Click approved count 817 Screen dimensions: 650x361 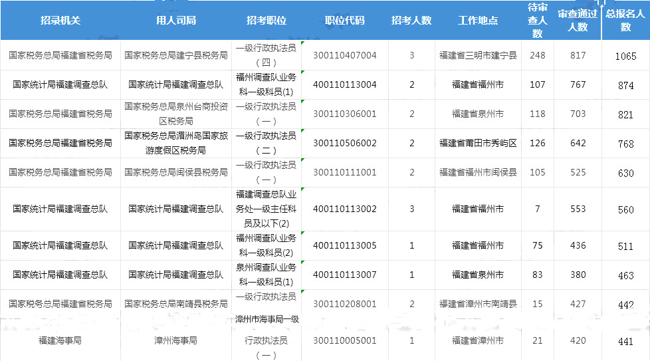pos(578,55)
